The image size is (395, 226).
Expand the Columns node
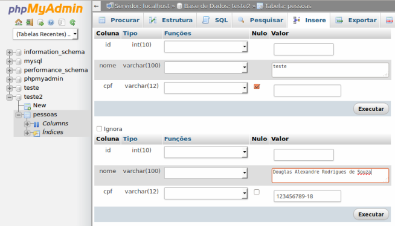[x=27, y=124]
